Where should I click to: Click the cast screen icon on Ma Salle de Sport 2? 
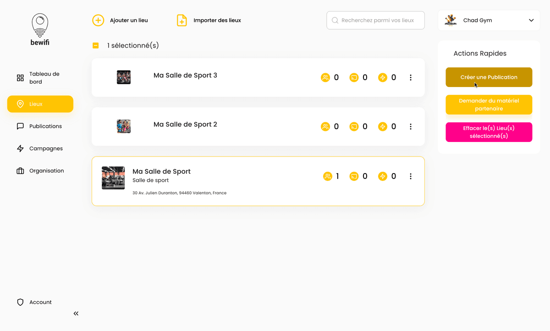coord(354,127)
